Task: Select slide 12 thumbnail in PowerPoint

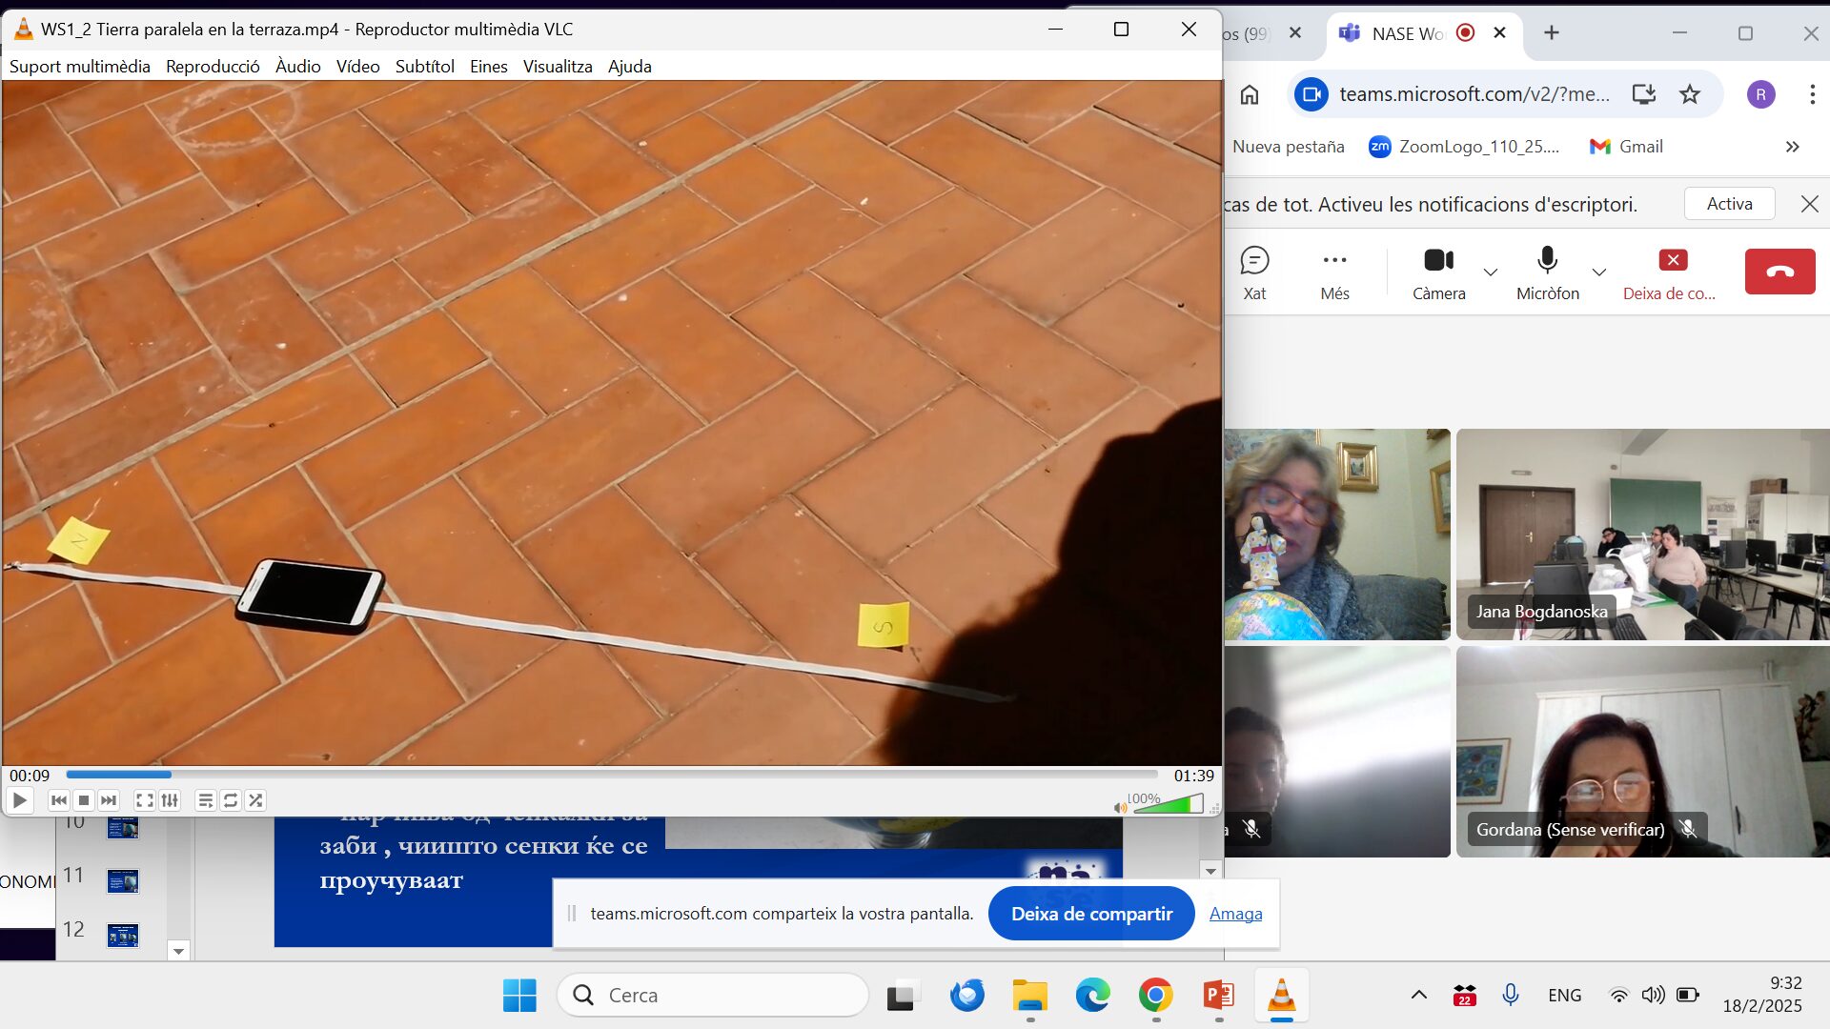Action: (122, 936)
